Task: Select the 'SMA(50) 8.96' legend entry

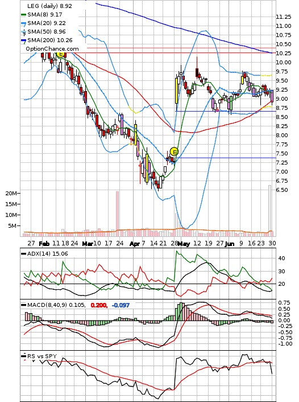Action: [47, 31]
